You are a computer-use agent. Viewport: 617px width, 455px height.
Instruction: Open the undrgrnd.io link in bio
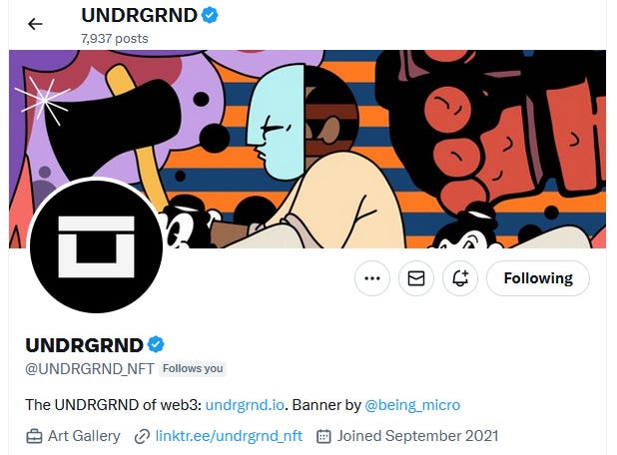tap(245, 405)
